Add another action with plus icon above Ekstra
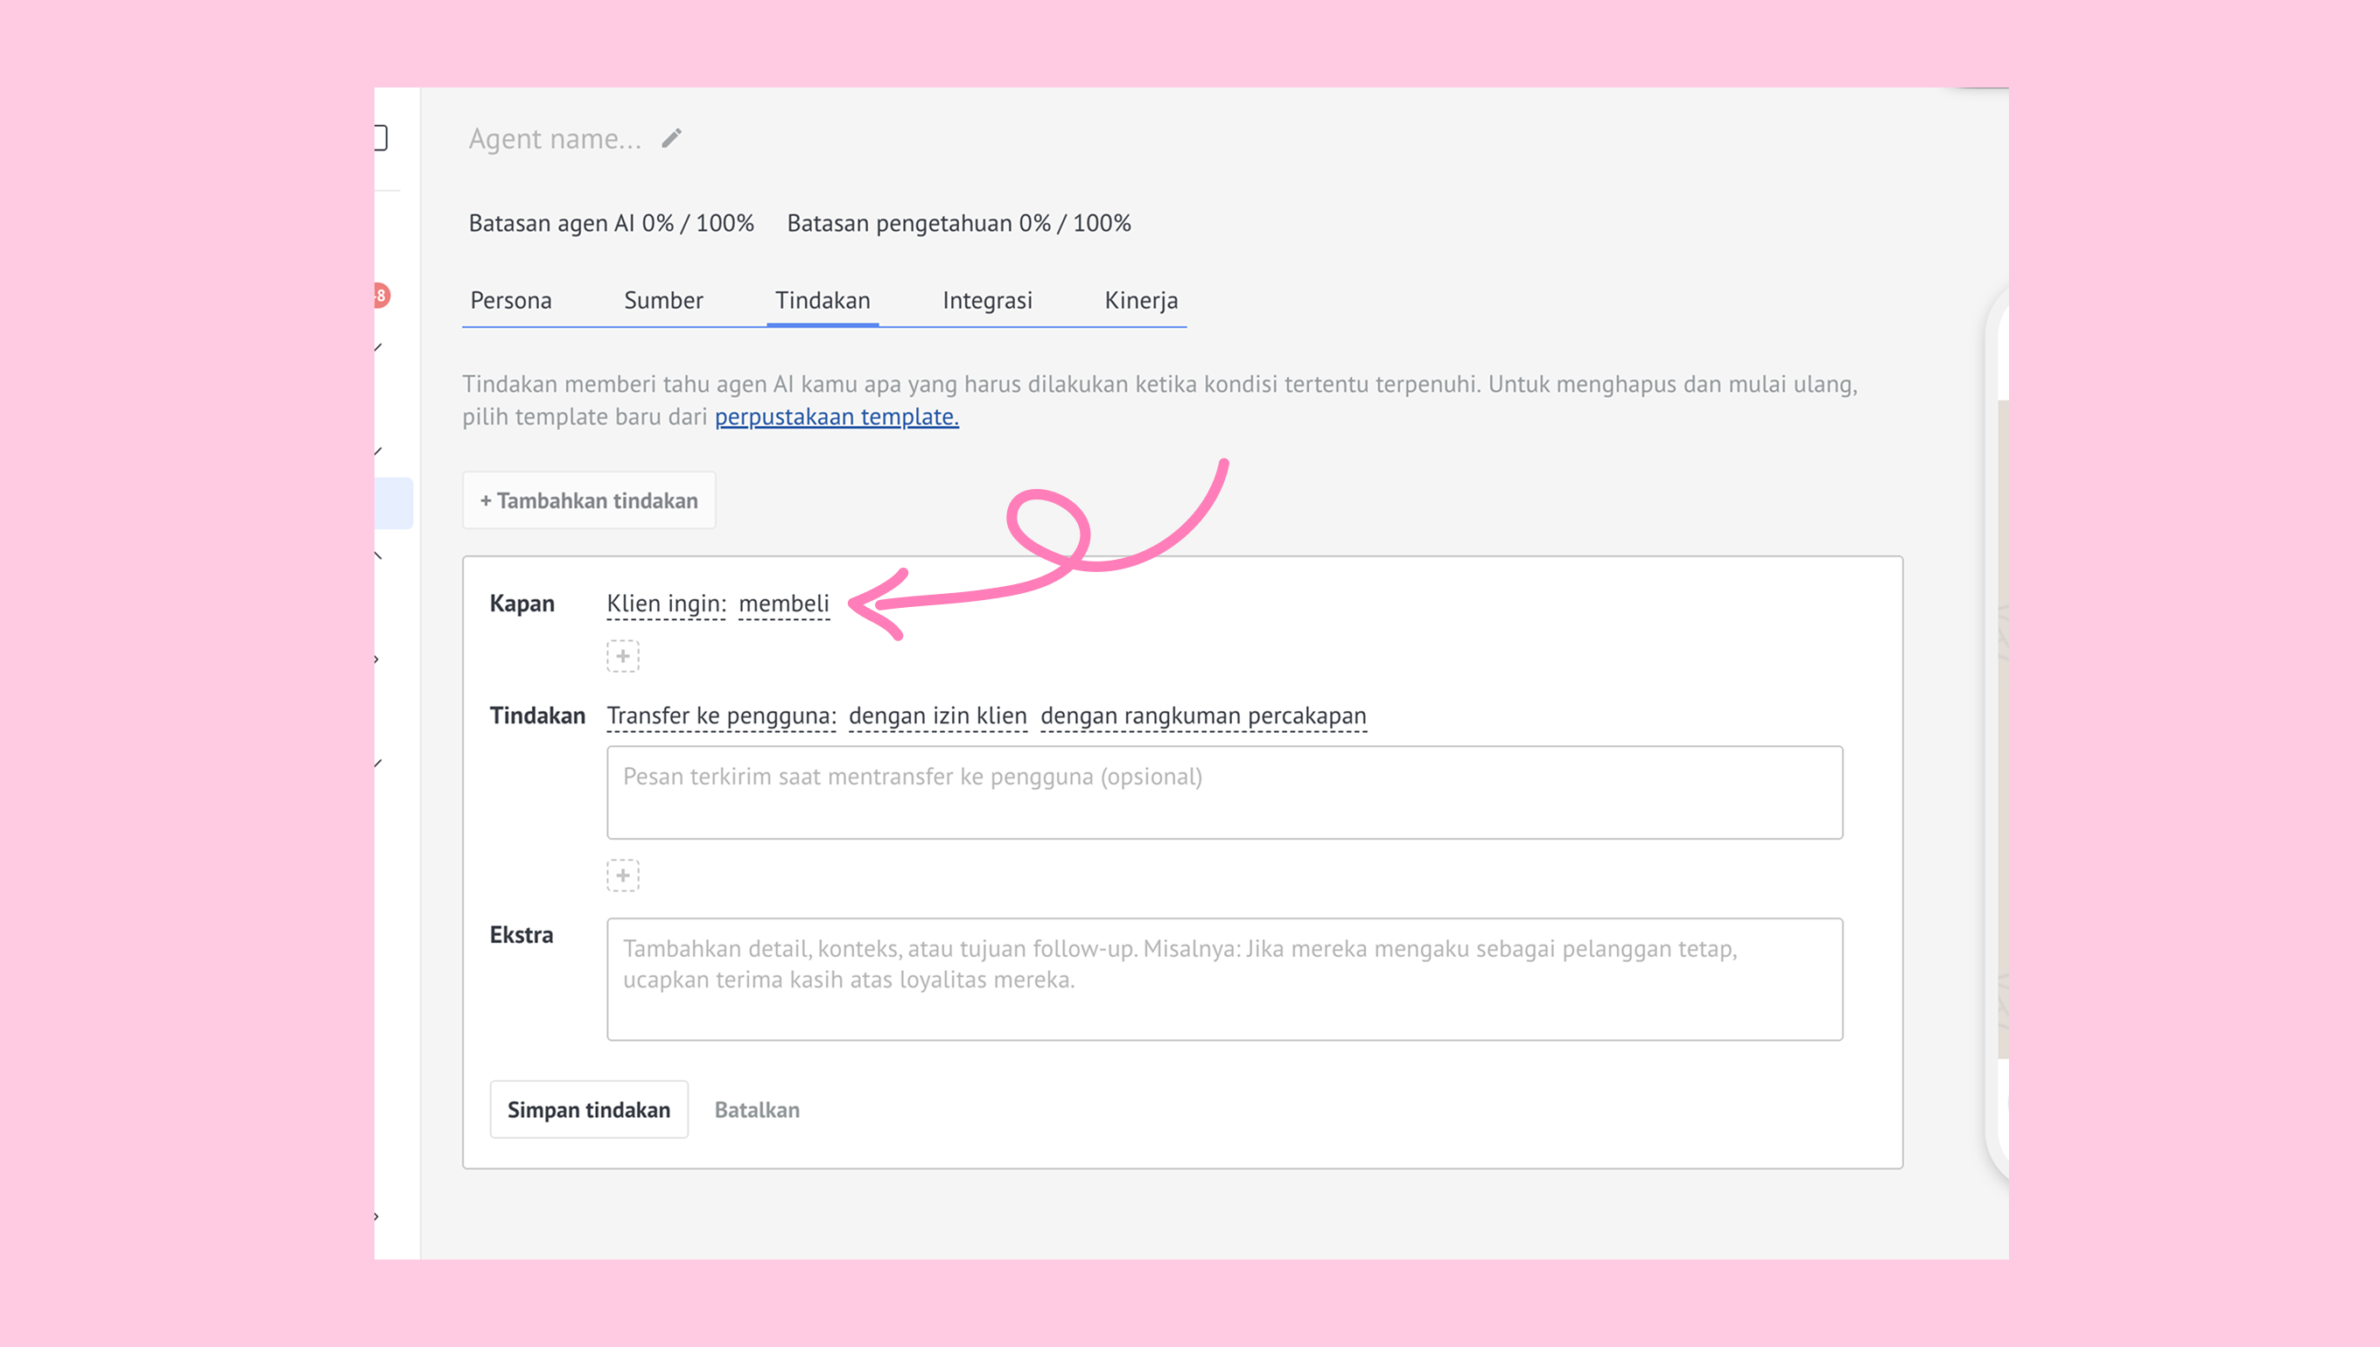 pyautogui.click(x=623, y=876)
